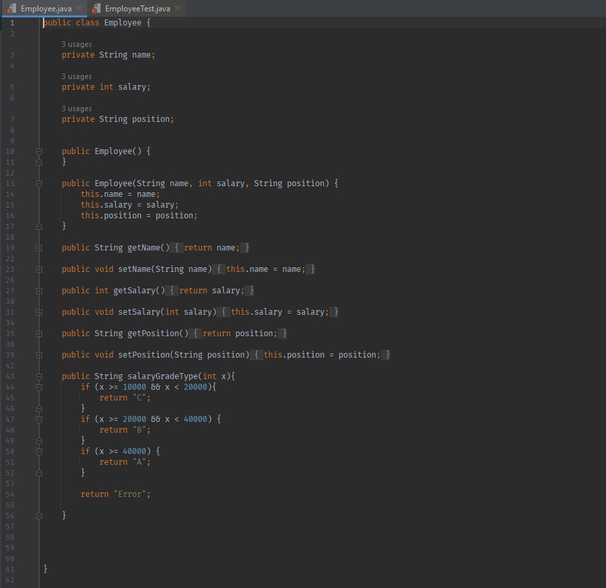This screenshot has height=588, width=606.
Task: Click this.name assignment on line 14
Action: pos(120,194)
